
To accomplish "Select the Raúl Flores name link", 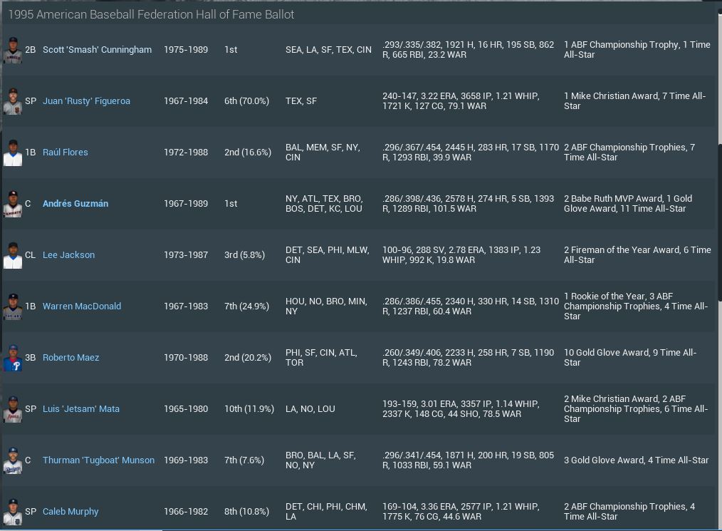I will [66, 153].
